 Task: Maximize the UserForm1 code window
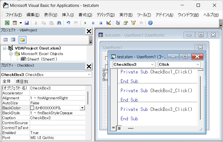click(185, 57)
